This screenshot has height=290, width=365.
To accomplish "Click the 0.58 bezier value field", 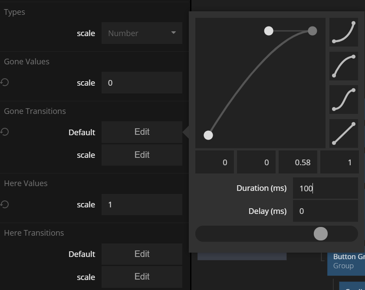I will [298, 162].
